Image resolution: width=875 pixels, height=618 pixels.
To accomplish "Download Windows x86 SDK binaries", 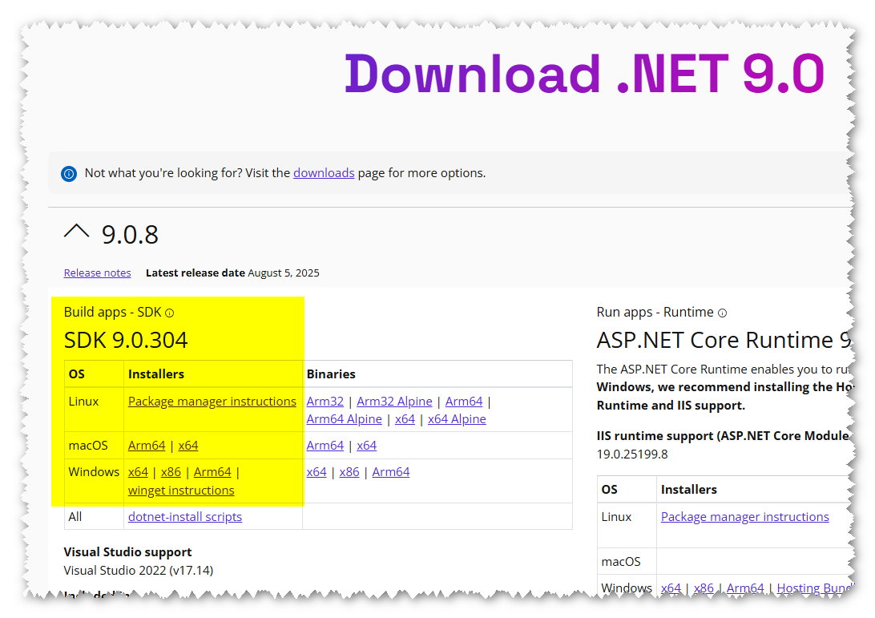I will 349,472.
